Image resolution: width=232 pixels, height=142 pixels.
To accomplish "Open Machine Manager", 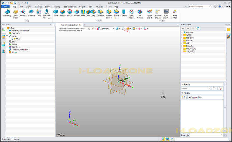I will click(46, 14).
